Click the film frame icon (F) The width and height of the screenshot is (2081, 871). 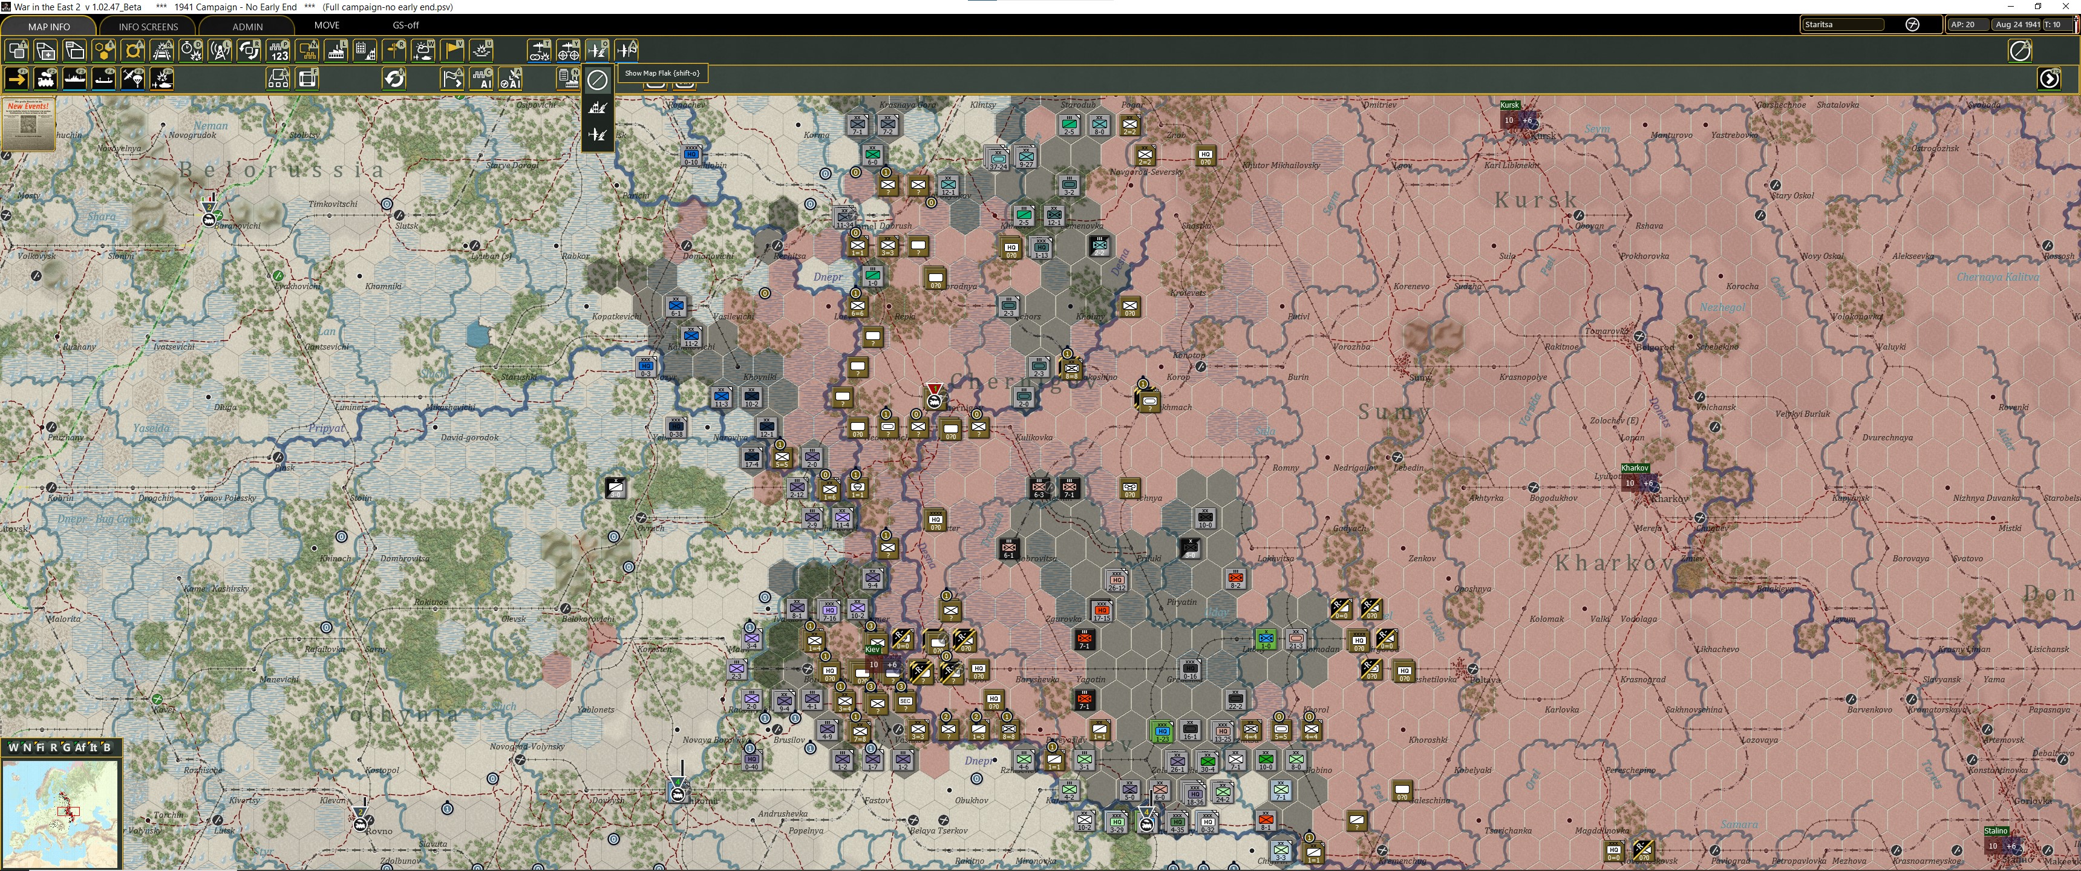coord(308,79)
